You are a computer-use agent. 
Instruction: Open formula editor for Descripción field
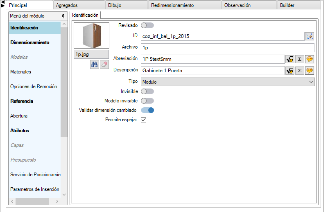[289, 71]
